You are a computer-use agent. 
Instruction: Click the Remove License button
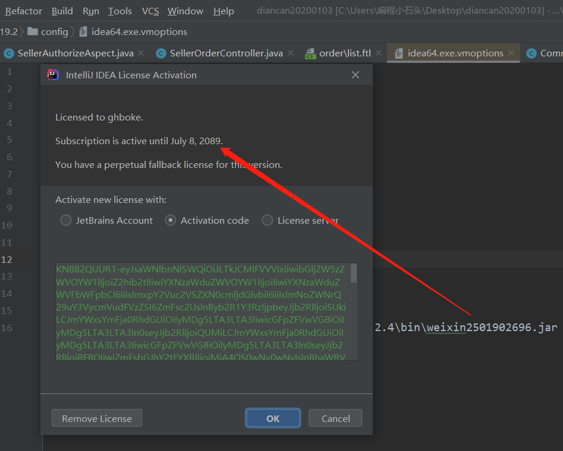(x=97, y=418)
